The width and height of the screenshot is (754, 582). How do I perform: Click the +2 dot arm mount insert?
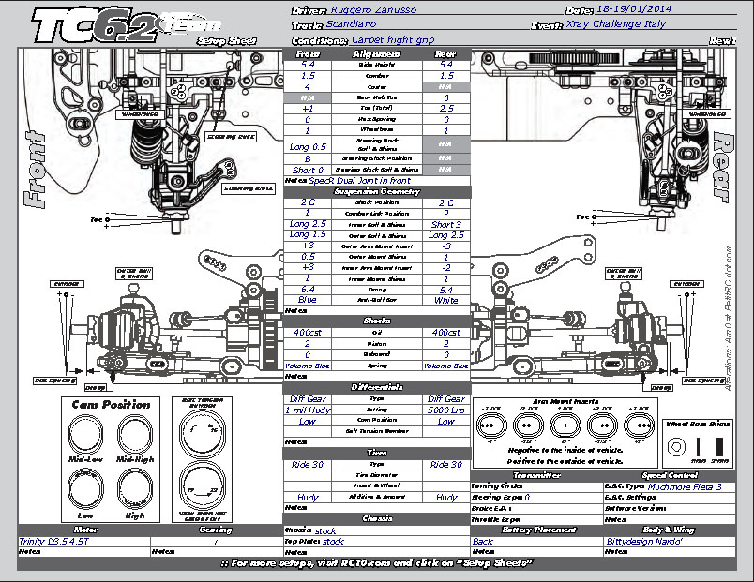pos(602,425)
